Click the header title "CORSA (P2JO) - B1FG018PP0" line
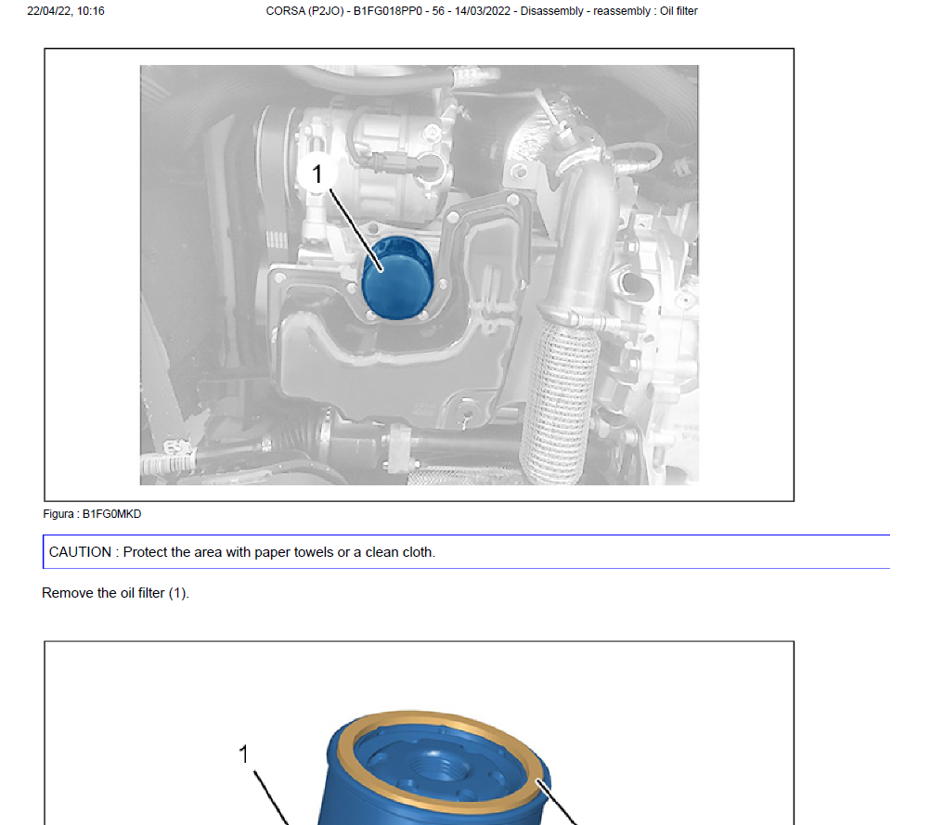 (482, 11)
